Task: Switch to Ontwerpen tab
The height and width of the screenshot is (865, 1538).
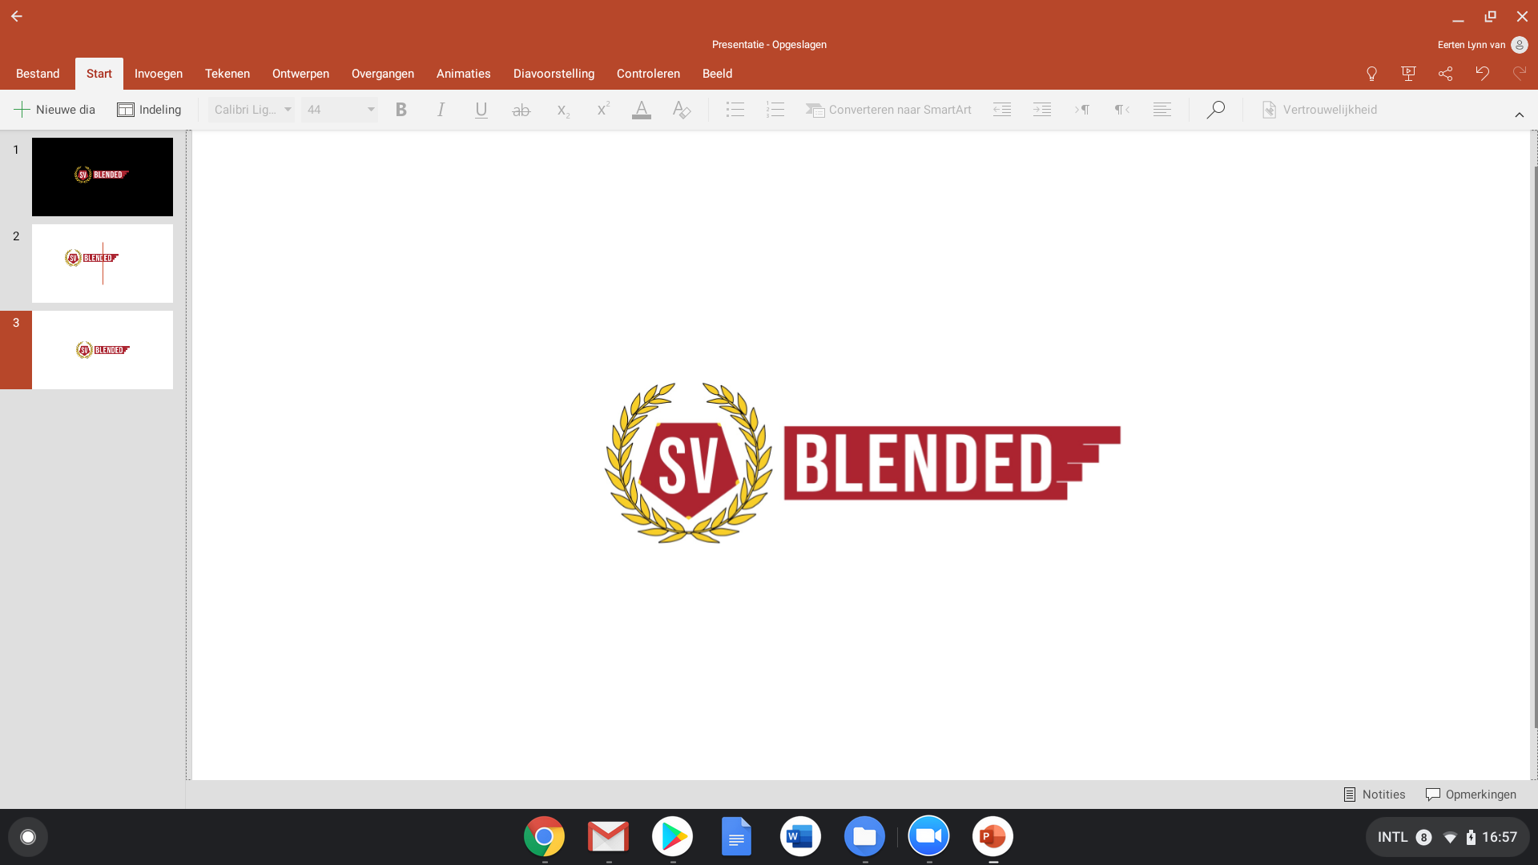Action: (300, 74)
